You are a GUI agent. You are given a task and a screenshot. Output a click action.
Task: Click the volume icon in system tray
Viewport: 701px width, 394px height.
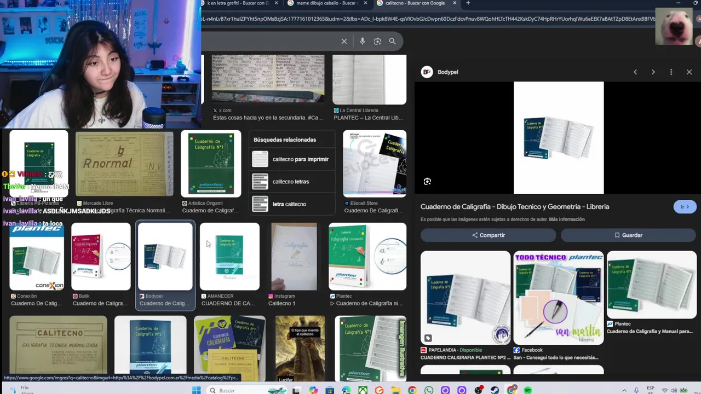[x=675, y=390]
